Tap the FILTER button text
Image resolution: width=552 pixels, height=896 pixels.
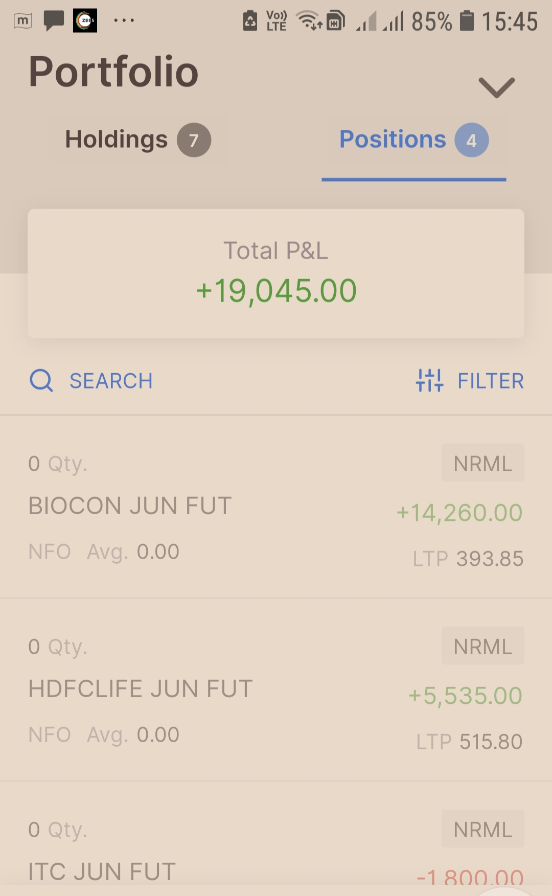[x=491, y=381]
